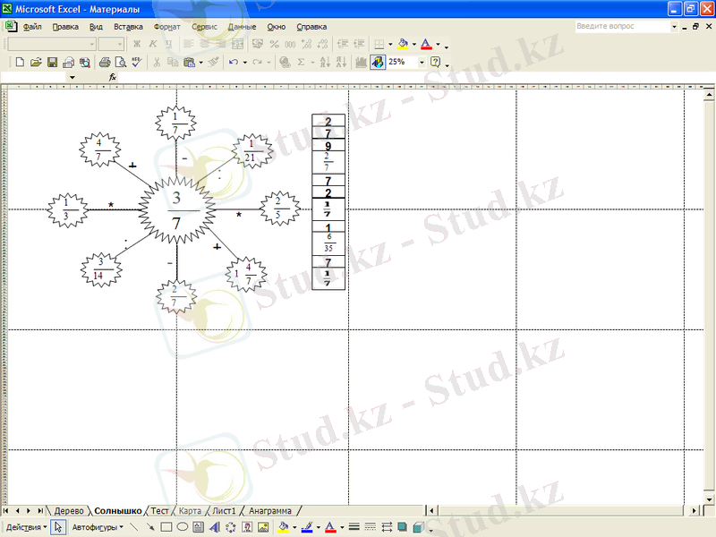The height and width of the screenshot is (537, 716).
Task: Click the Save icon in the toolbar
Action: [x=52, y=63]
